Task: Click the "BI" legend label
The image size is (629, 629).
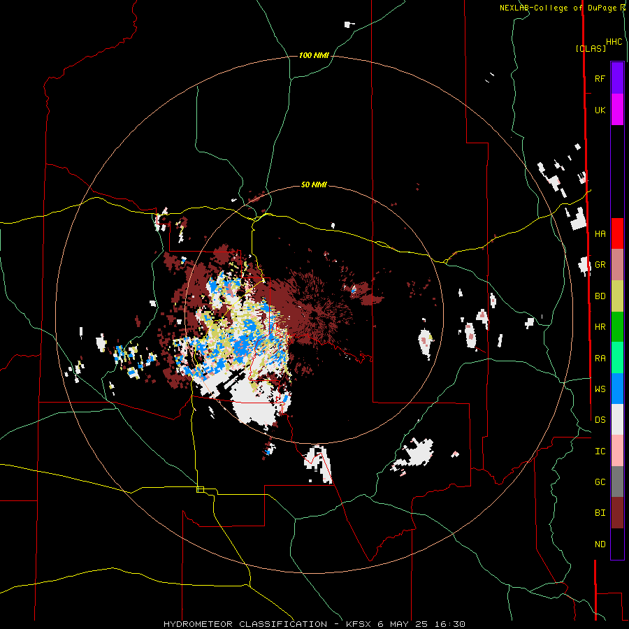Action: pos(600,513)
